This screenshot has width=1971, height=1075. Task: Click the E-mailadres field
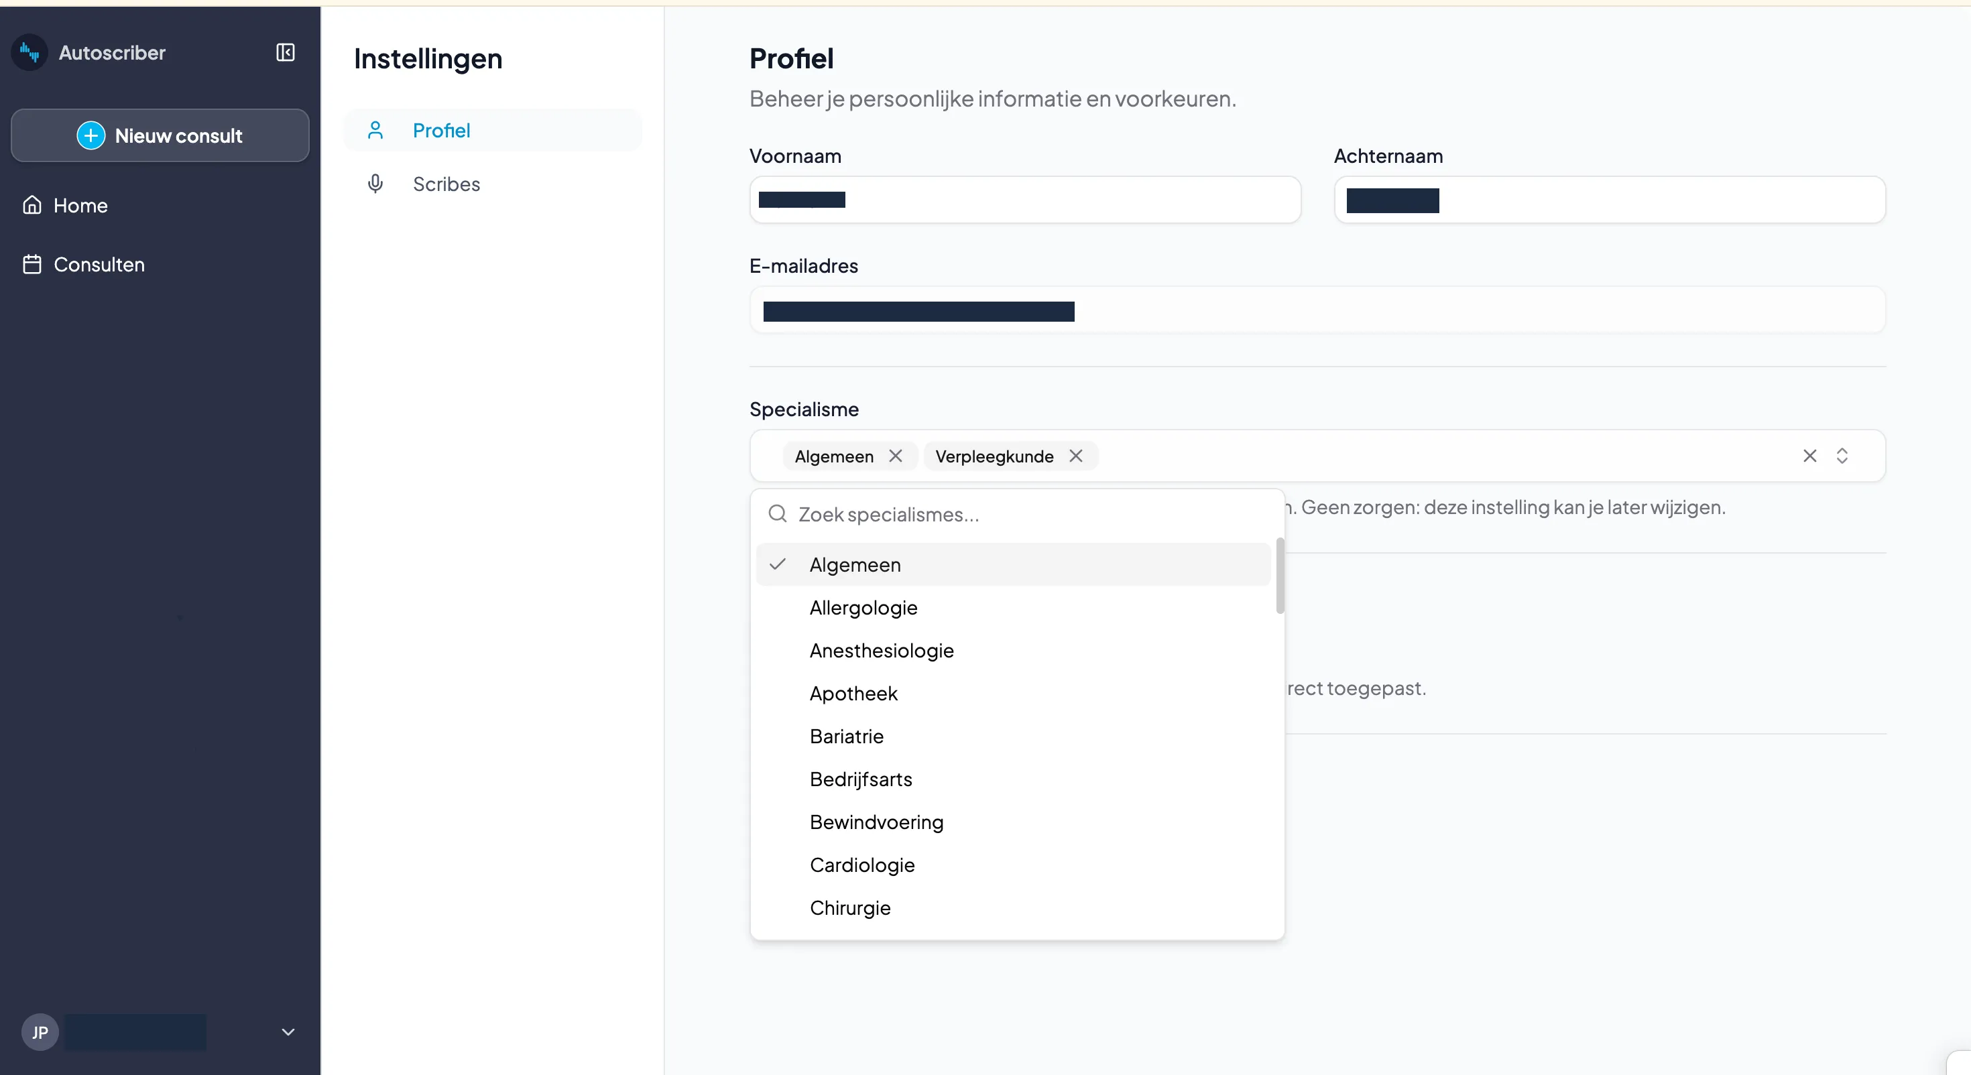1317,310
